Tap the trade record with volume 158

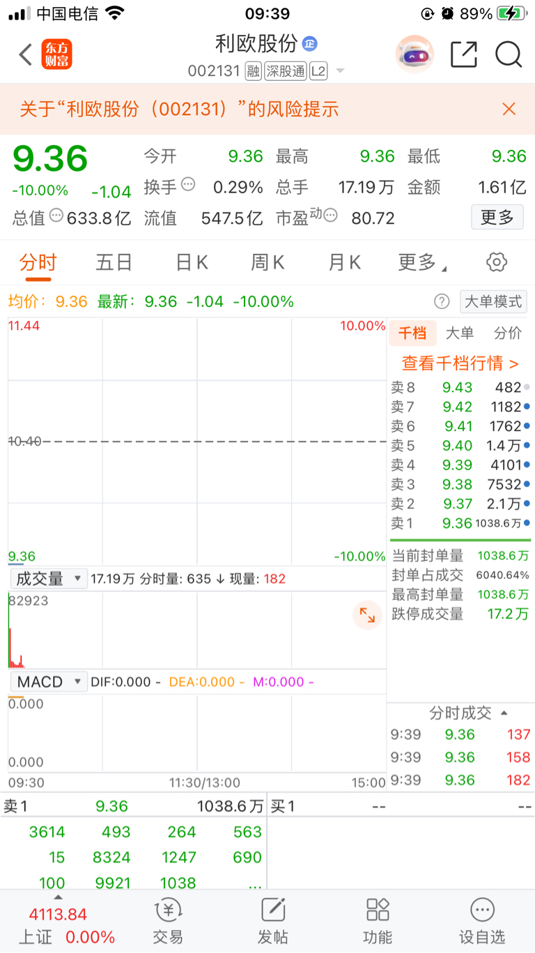click(460, 758)
